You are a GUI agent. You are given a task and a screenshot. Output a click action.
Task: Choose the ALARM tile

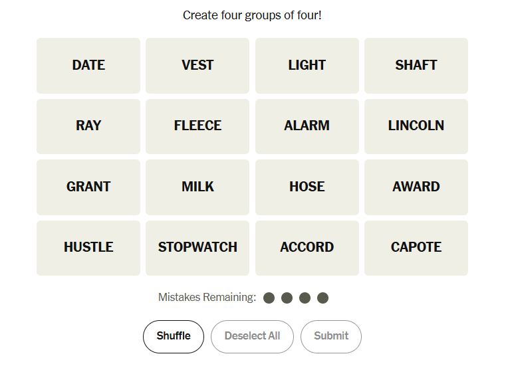(307, 126)
